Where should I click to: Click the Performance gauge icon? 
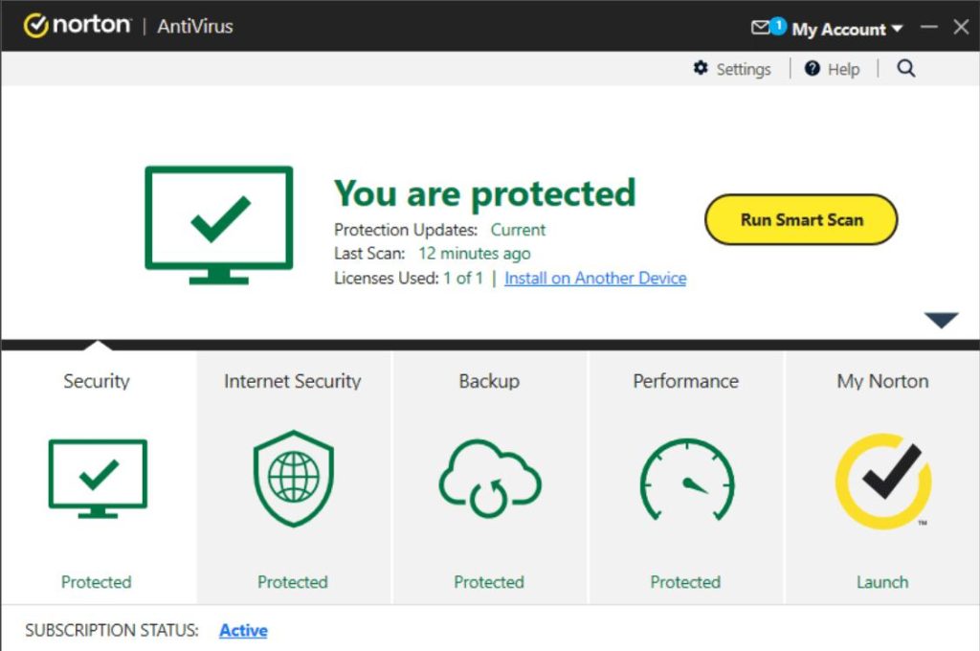coord(687,480)
